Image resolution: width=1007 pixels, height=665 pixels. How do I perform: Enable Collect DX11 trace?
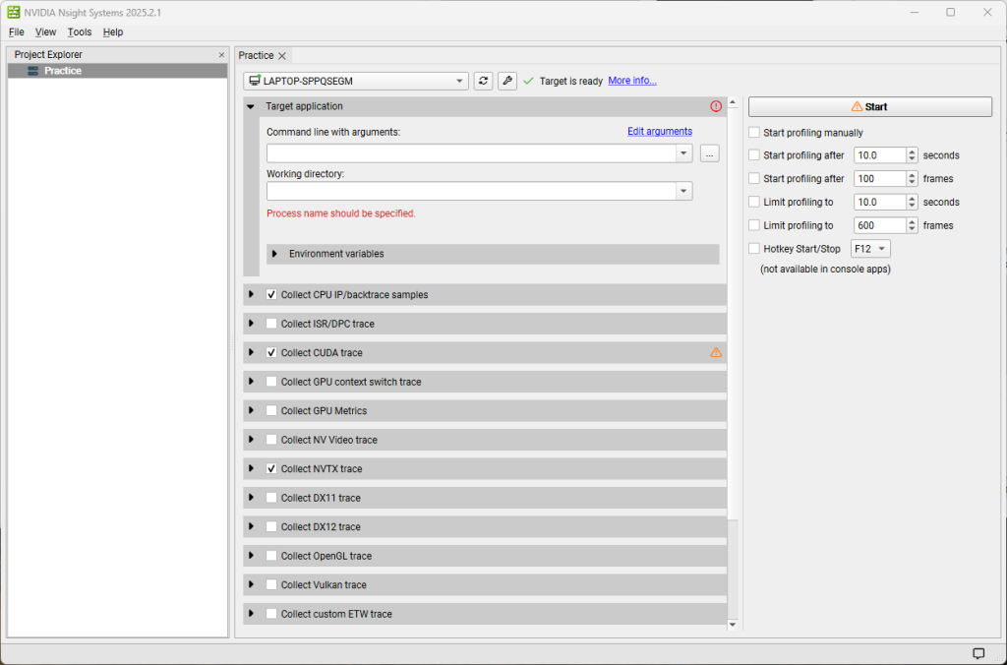(x=271, y=498)
